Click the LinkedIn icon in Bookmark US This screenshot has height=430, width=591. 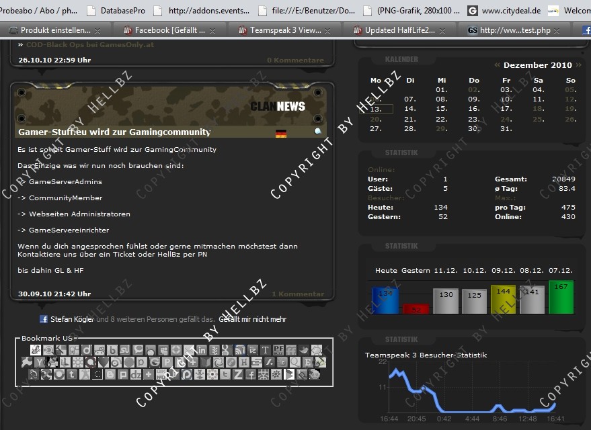pos(202,350)
